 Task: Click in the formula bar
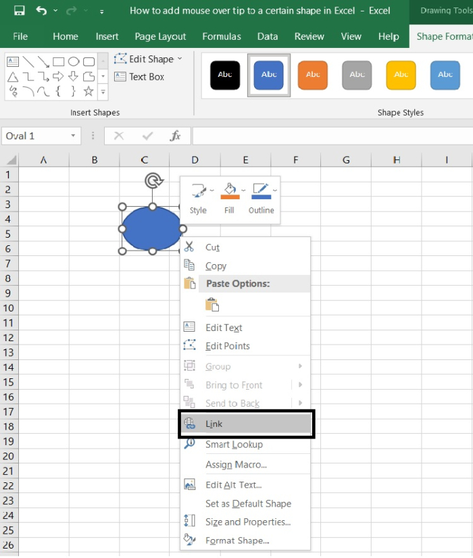[x=332, y=136]
